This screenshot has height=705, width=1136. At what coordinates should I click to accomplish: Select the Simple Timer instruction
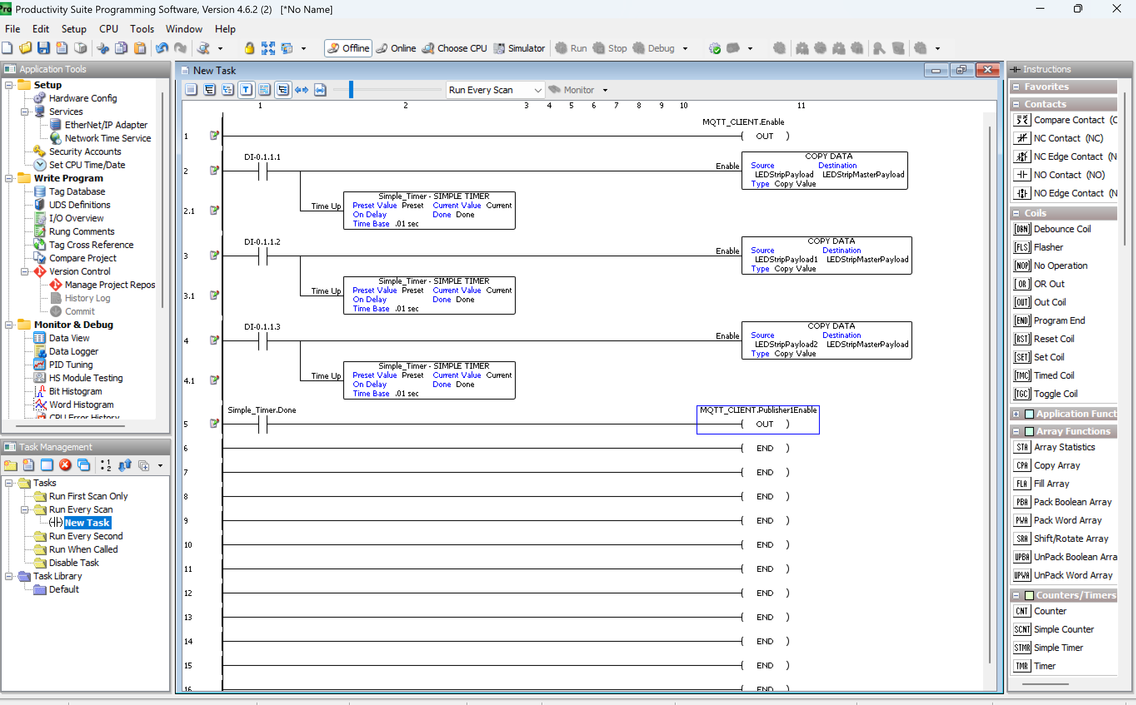(x=1049, y=648)
